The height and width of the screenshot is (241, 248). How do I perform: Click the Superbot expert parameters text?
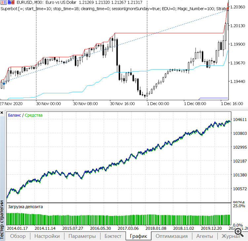(x=114, y=9)
